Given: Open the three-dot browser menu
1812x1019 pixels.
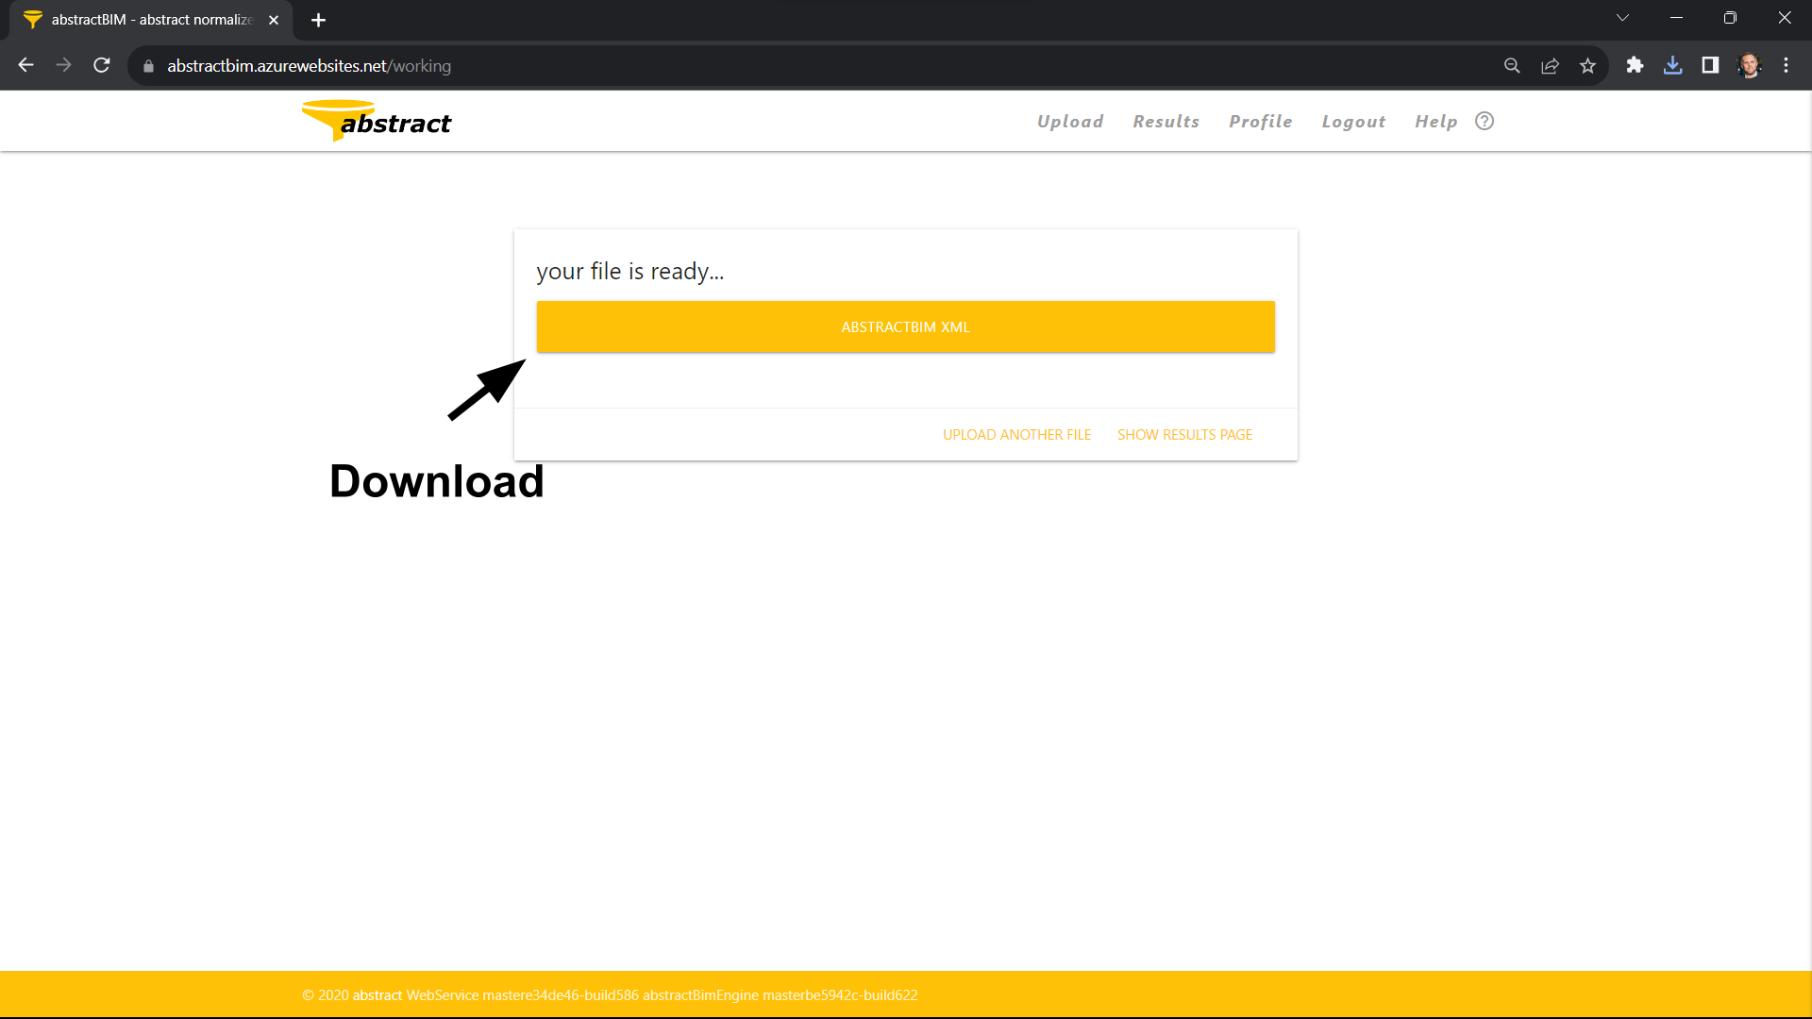Looking at the screenshot, I should (1786, 65).
